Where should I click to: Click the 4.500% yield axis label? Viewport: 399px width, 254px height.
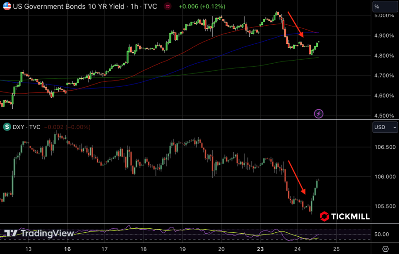click(x=384, y=115)
